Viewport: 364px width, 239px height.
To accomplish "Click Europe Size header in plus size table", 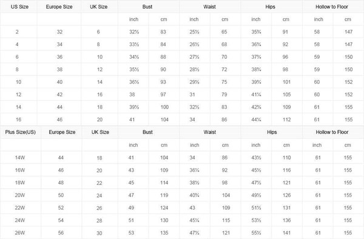I will (62, 132).
